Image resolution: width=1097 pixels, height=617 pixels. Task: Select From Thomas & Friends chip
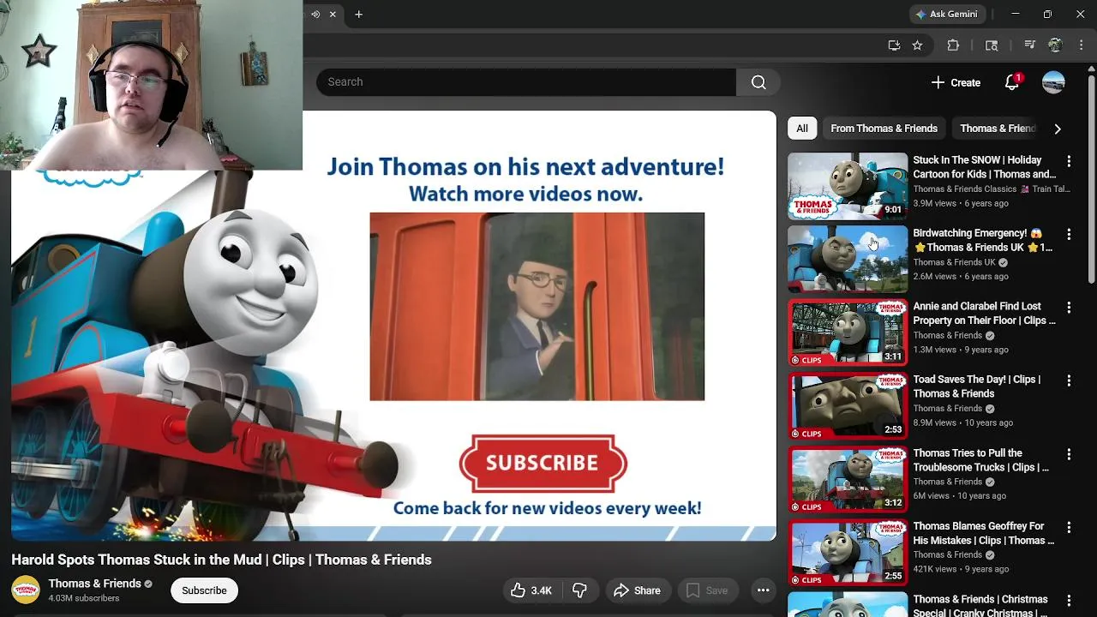[x=884, y=129]
